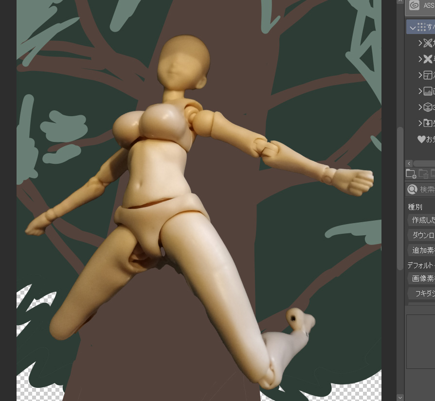Open the Clip Studio ASSETS icon
This screenshot has height=401, width=435.
414,5
